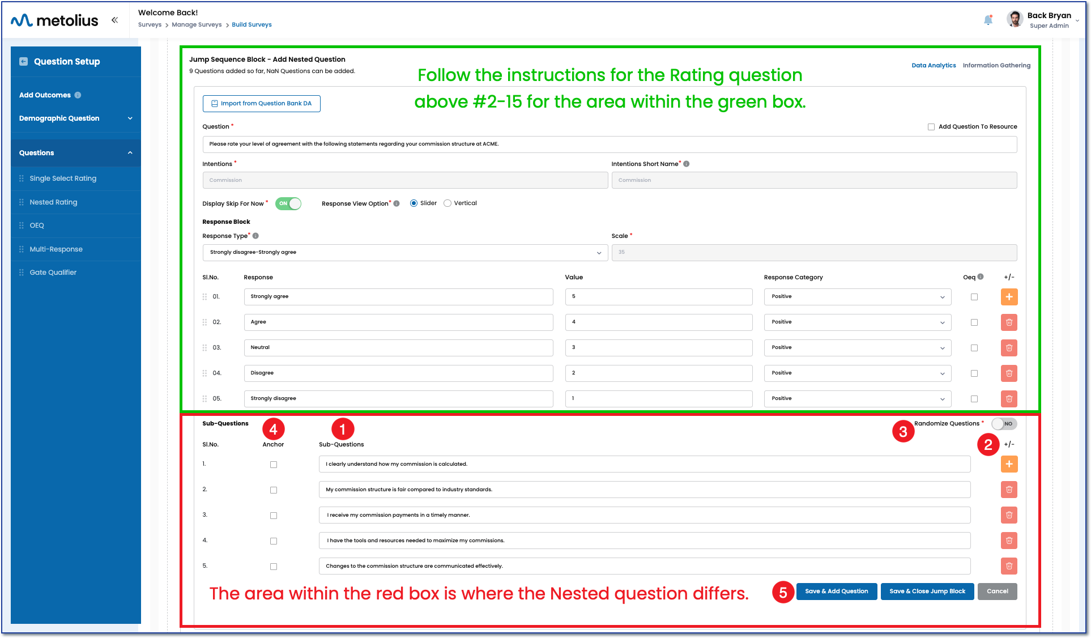This screenshot has height=638, width=1091.
Task: Open Nested Rating in sidebar
Action: click(x=53, y=202)
